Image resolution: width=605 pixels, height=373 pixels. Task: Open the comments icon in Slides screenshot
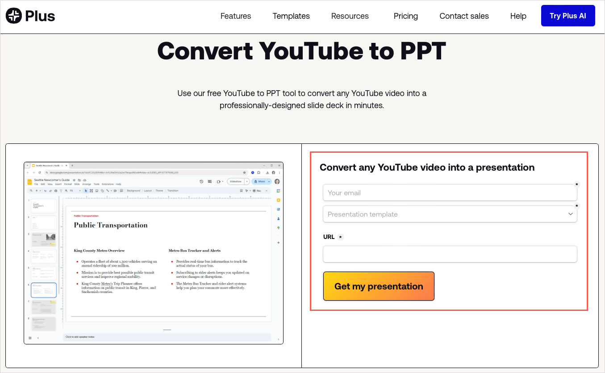pyautogui.click(x=210, y=181)
